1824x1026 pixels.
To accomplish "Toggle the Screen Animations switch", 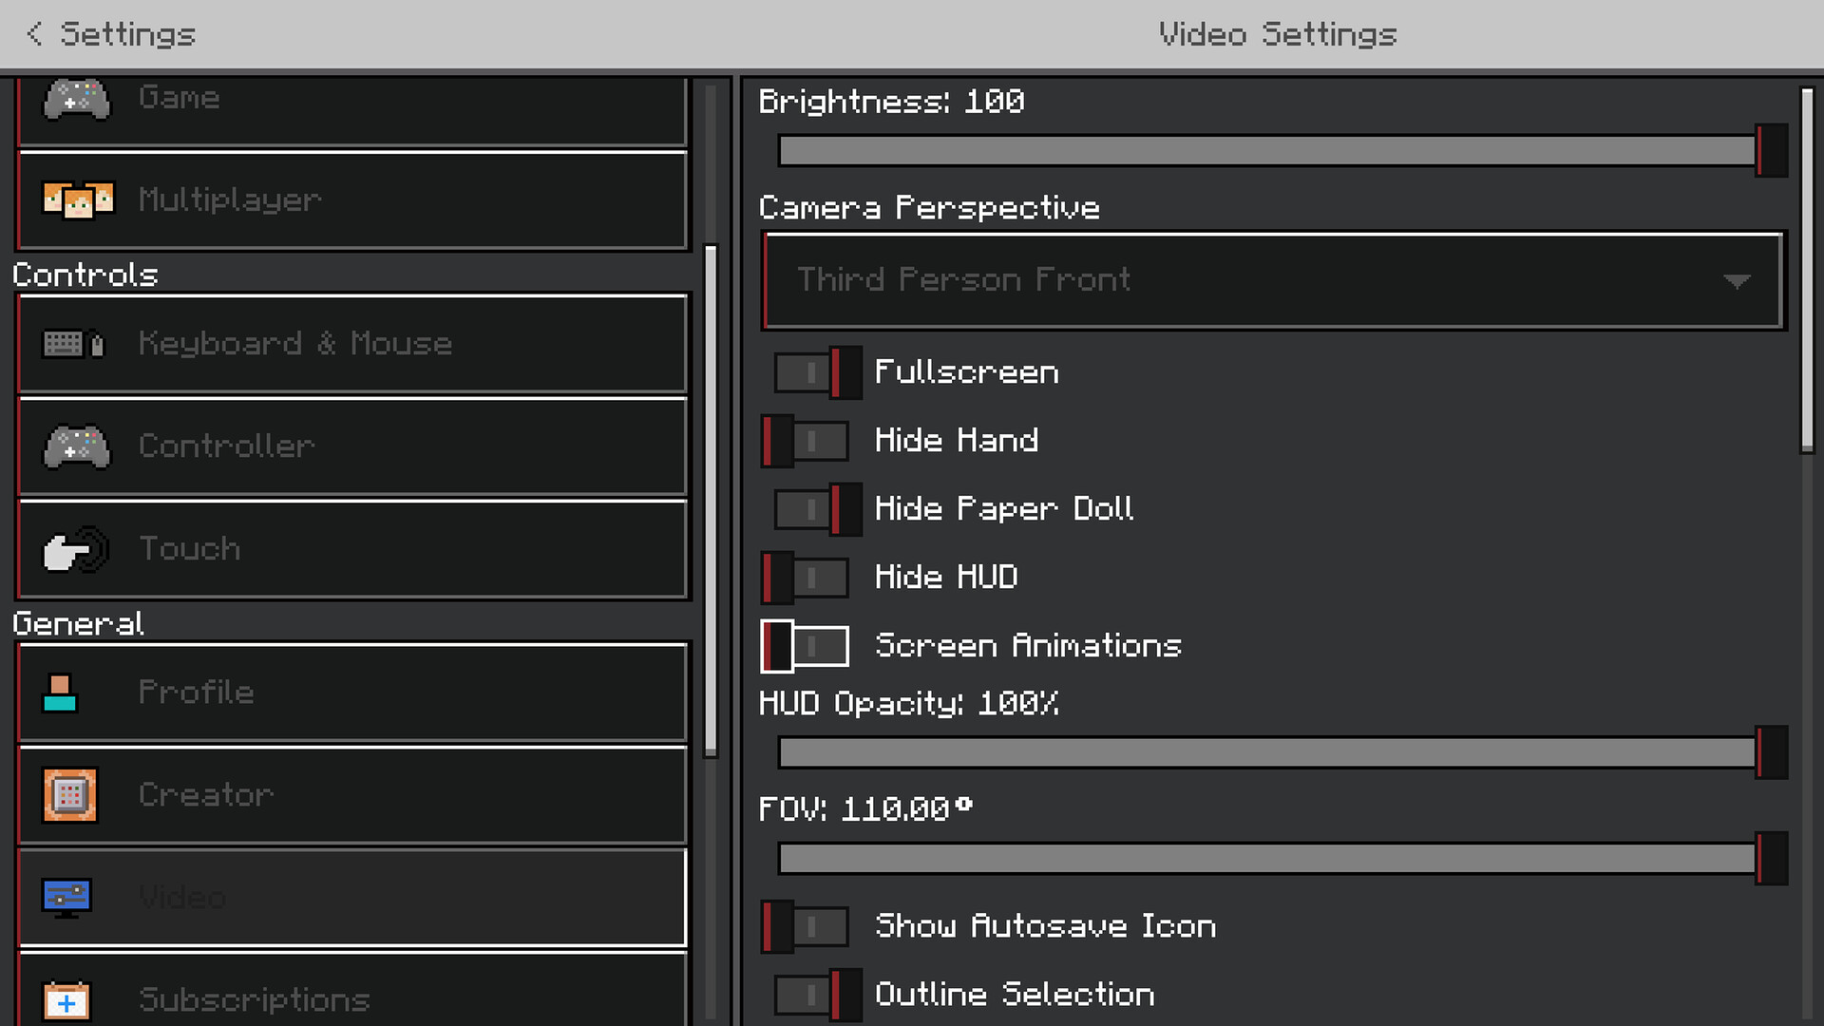I will pos(806,646).
